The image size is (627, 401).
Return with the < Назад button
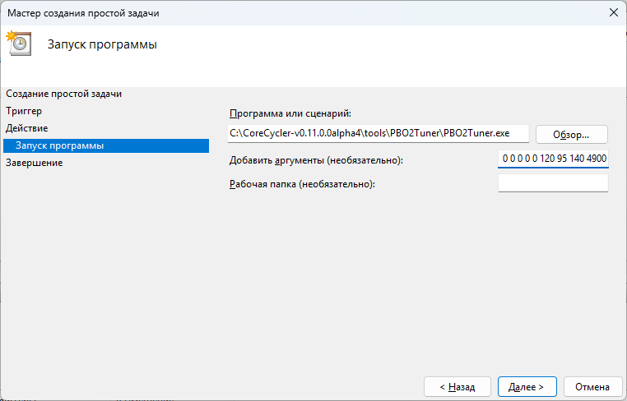457,387
